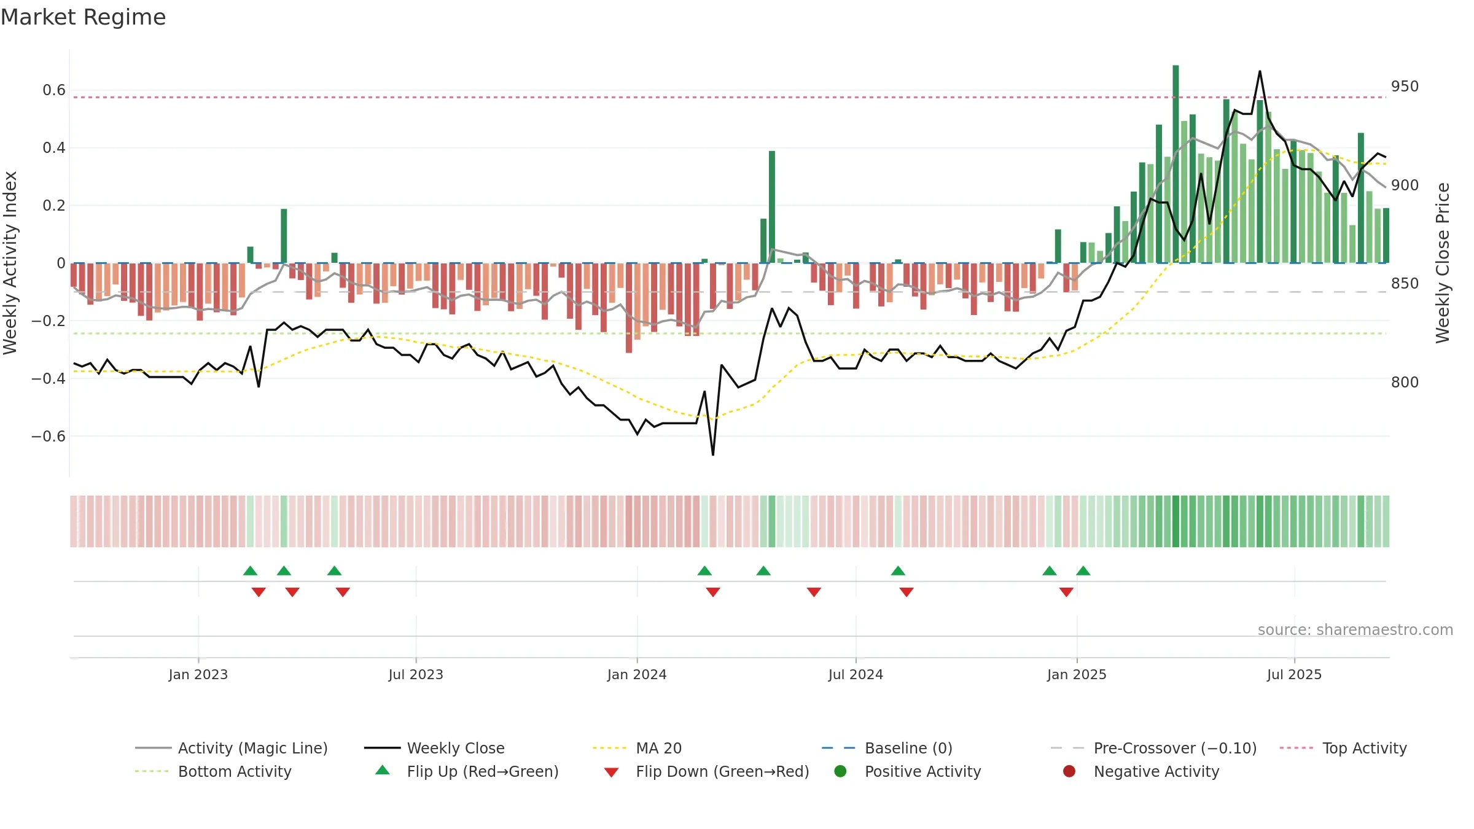
Task: Click Jan 2025 x-axis label
Action: [x=1077, y=674]
